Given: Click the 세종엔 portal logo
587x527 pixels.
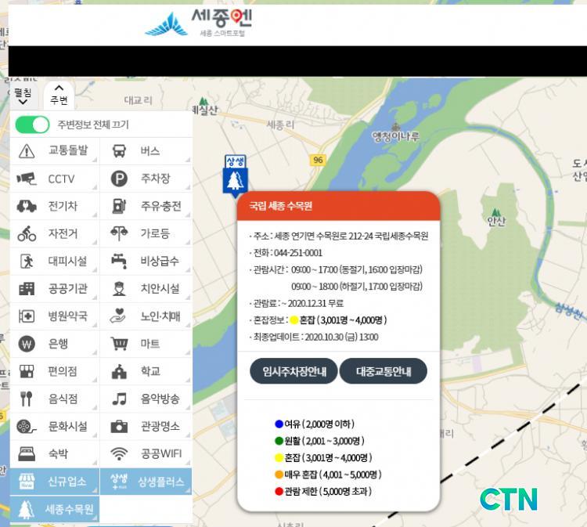Looking at the screenshot, I should click(x=199, y=23).
